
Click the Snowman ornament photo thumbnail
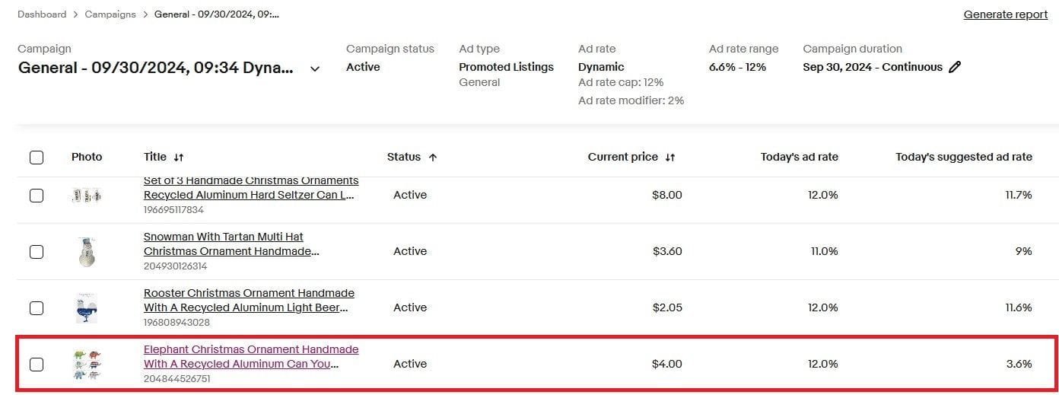[x=87, y=252]
